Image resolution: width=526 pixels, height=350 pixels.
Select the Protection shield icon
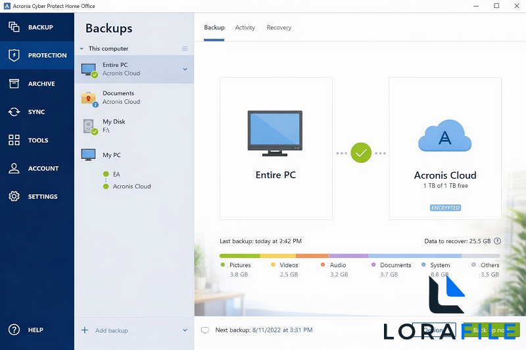click(14, 55)
